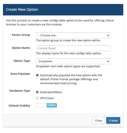Click the Auto-Populate field label
127x133 pixels.
[20, 74]
